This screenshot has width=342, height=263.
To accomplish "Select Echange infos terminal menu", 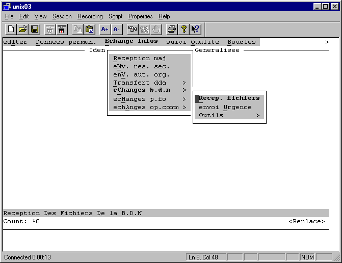I will (131, 41).
